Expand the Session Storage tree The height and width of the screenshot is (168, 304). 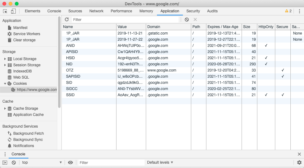click(x=5, y=65)
